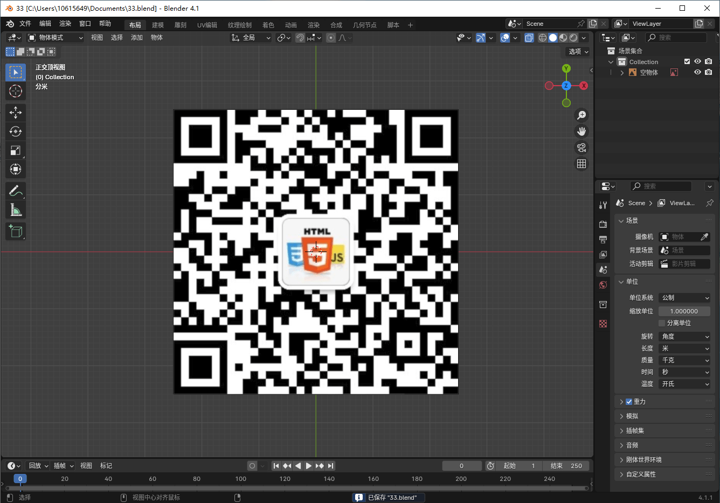Select the Box Select tool

(16, 72)
